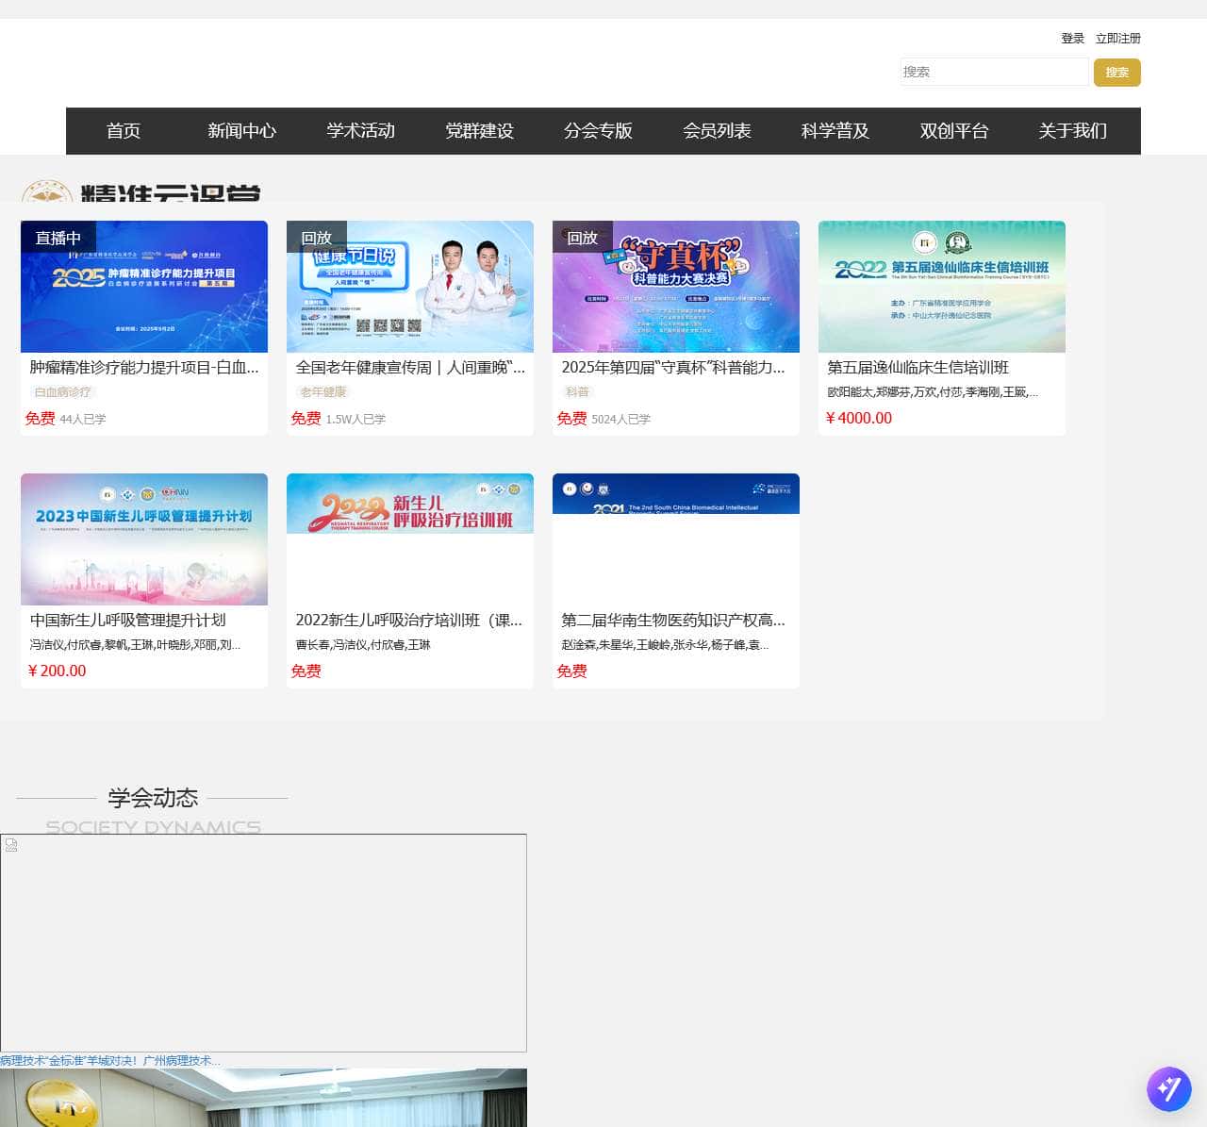Open the 第五届逸仙临床生信培训班 course title
The width and height of the screenshot is (1207, 1127).
pos(918,368)
